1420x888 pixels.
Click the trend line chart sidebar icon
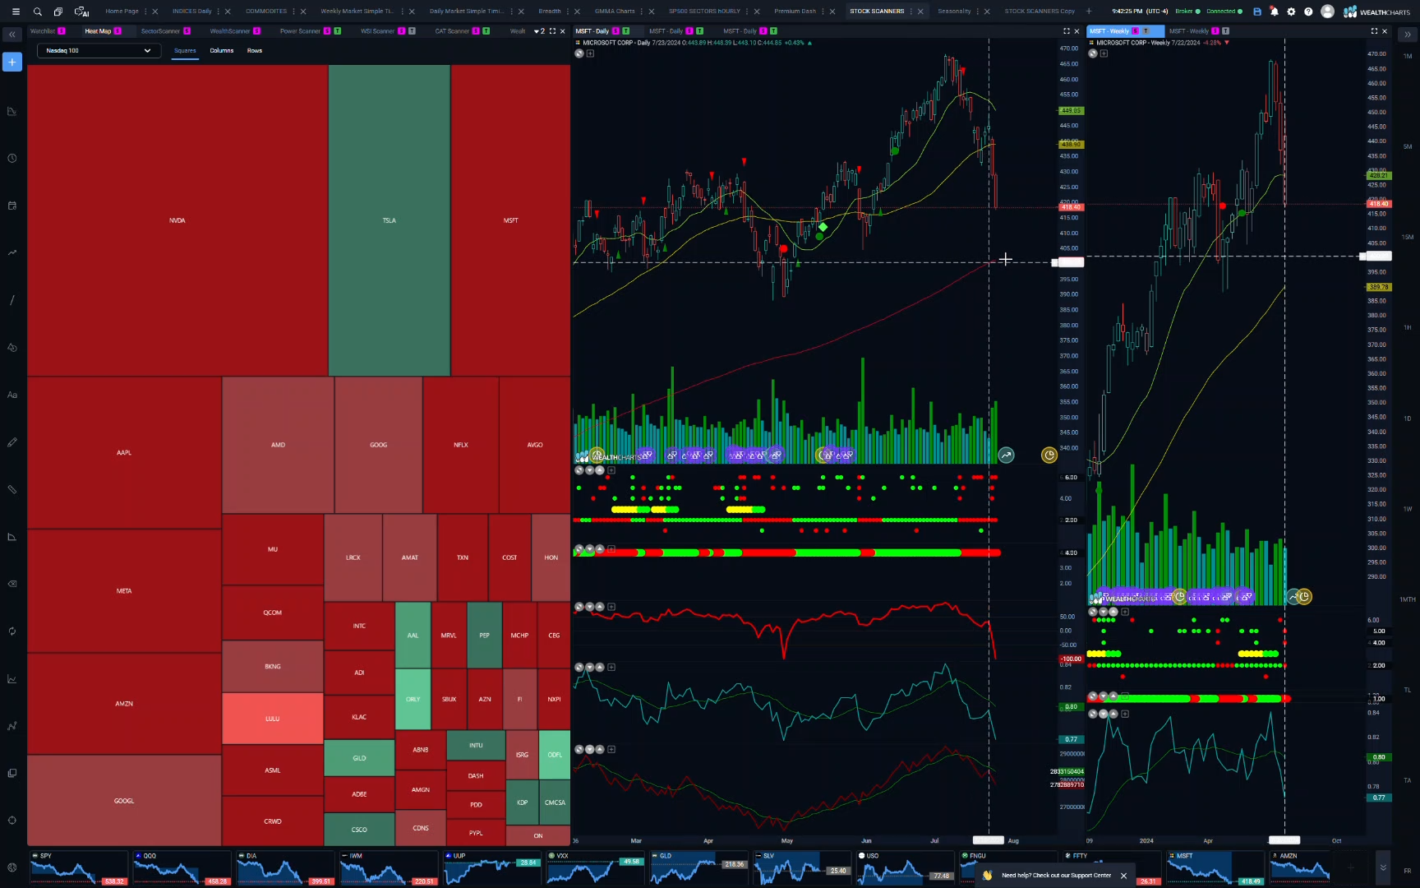[x=12, y=252]
